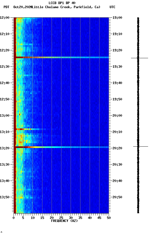Click the 12:20 PDT axis label
Viewport: 150px width, 235px height.
click(5, 50)
